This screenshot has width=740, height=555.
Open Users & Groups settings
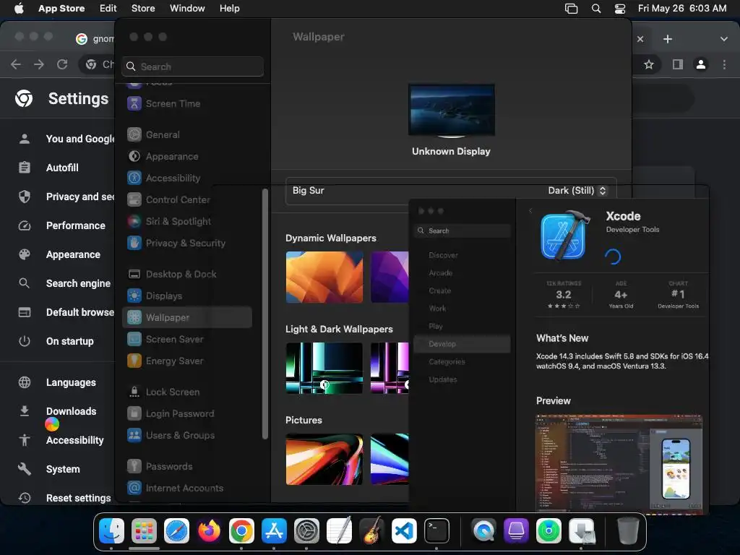(x=187, y=436)
